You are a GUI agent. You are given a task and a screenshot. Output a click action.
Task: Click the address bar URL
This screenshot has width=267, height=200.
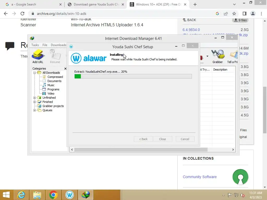tap(62, 14)
